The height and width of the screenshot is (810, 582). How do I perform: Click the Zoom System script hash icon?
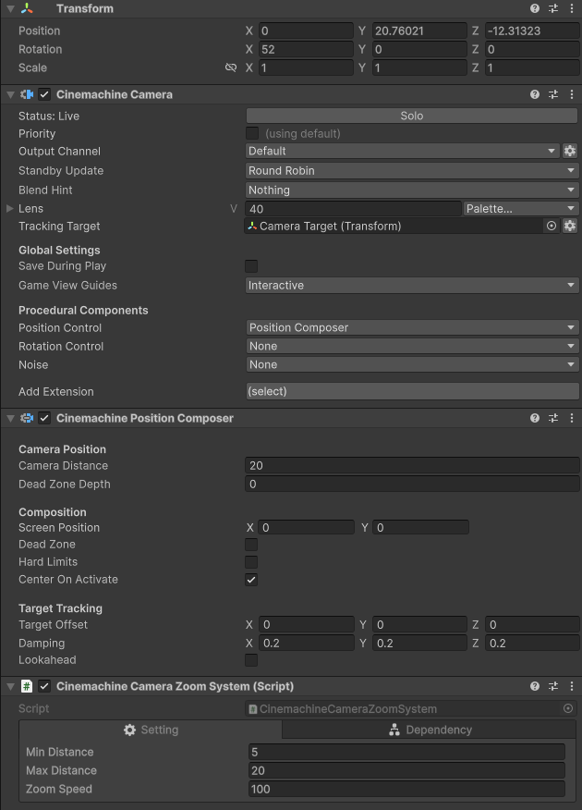click(x=27, y=686)
